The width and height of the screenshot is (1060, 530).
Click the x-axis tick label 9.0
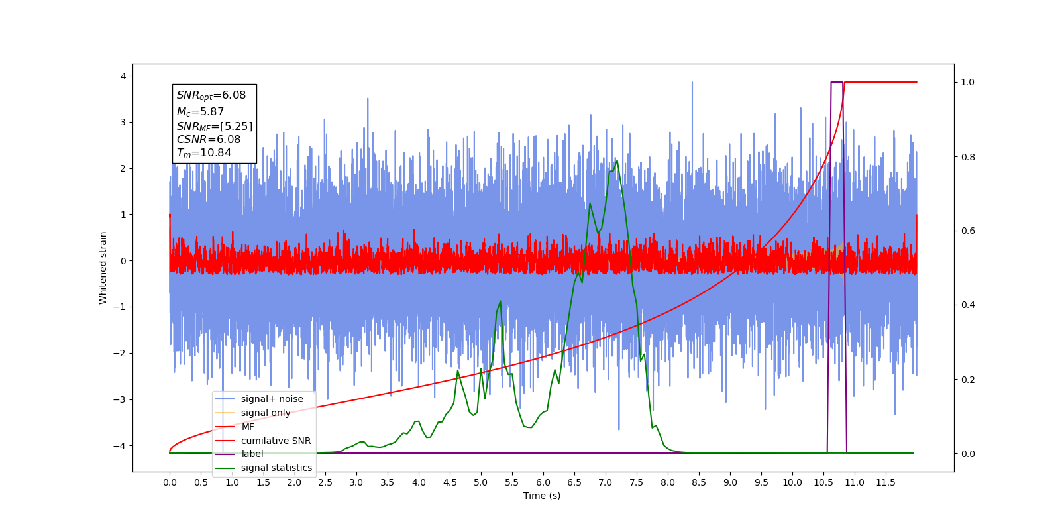(730, 482)
